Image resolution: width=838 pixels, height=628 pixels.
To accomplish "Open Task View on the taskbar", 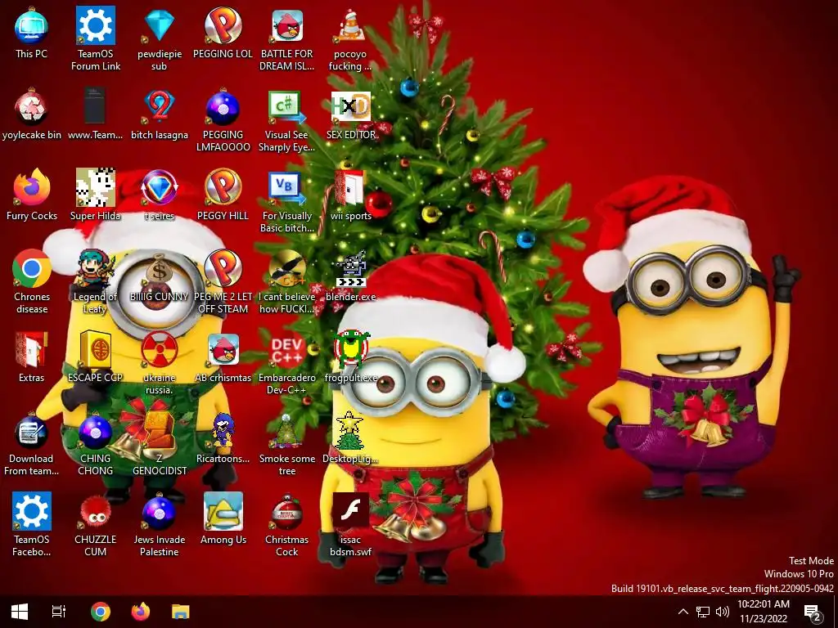I will coord(59,612).
